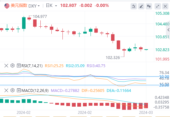Open the indicator line chart tool
170x117 pixels.
(134, 6)
